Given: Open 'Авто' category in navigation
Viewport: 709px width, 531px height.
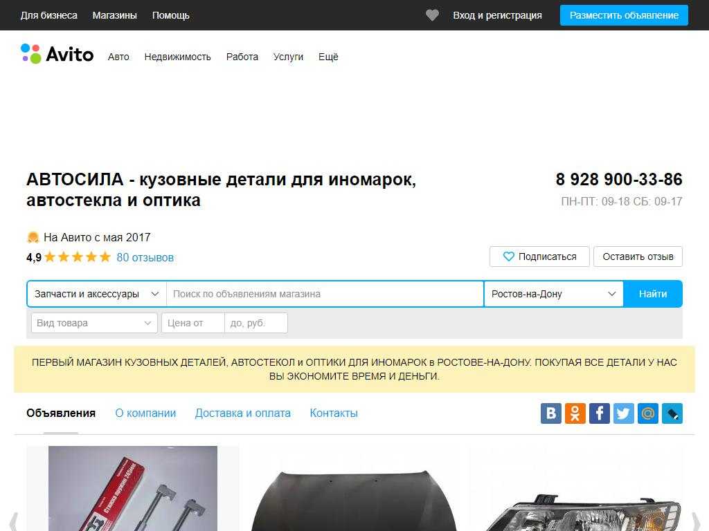Looking at the screenshot, I should [x=118, y=57].
